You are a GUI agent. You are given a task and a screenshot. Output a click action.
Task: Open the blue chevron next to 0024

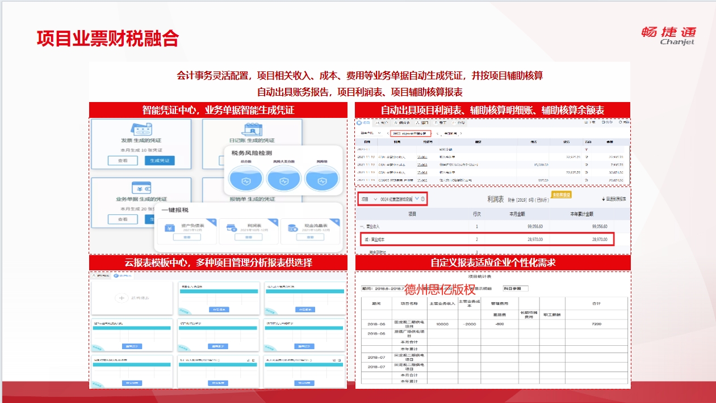pos(417,198)
